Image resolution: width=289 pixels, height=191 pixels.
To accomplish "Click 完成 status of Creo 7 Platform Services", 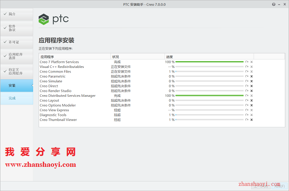I will pyautogui.click(x=117, y=62).
